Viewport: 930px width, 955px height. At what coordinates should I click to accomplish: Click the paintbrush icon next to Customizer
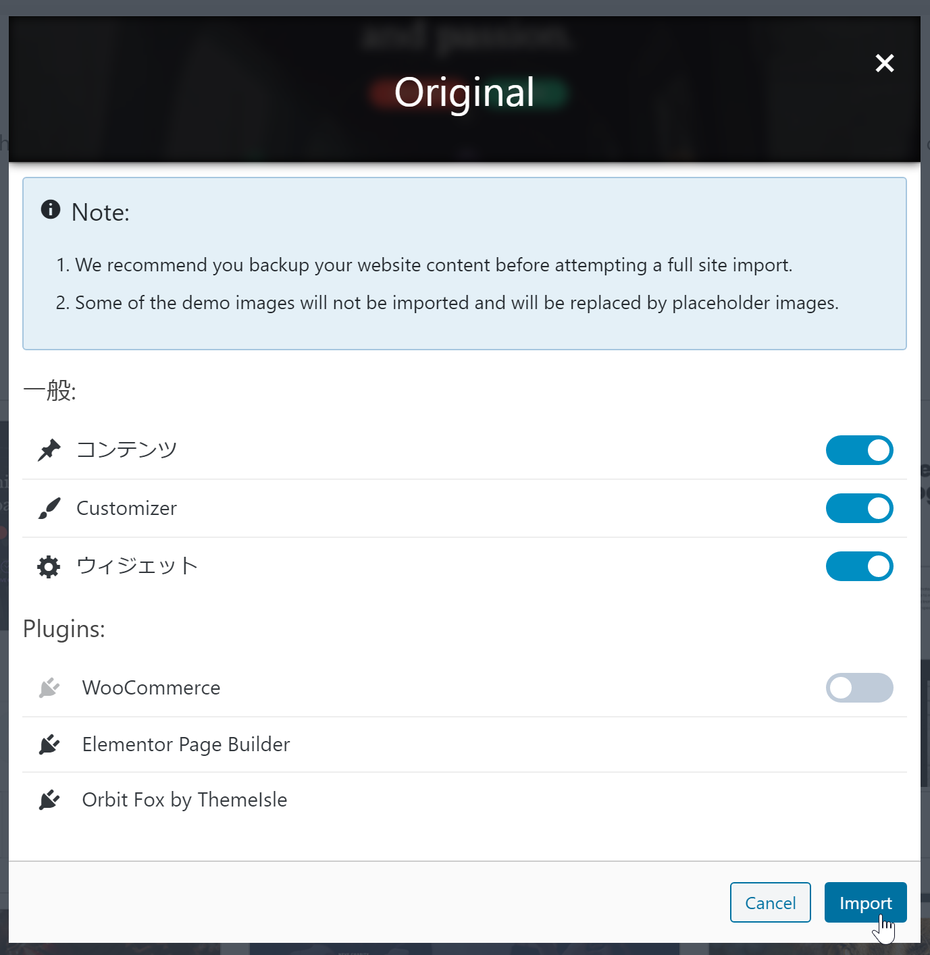click(49, 508)
